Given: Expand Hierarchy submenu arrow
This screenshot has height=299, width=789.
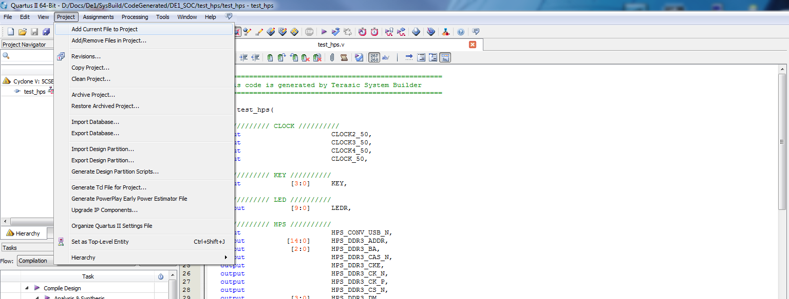Looking at the screenshot, I should pyautogui.click(x=226, y=257).
